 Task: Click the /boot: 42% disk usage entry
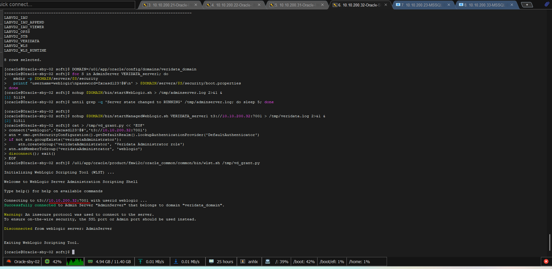pyautogui.click(x=304, y=262)
